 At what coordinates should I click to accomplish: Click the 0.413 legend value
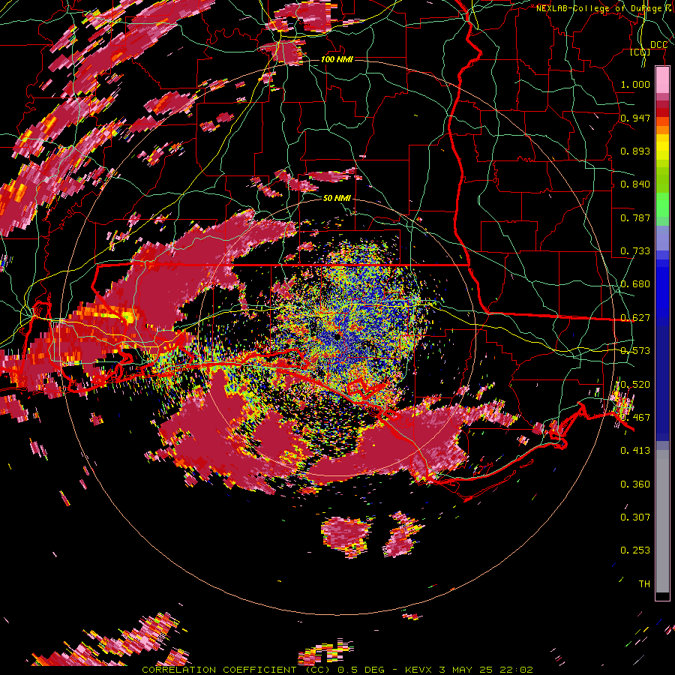[x=635, y=451]
